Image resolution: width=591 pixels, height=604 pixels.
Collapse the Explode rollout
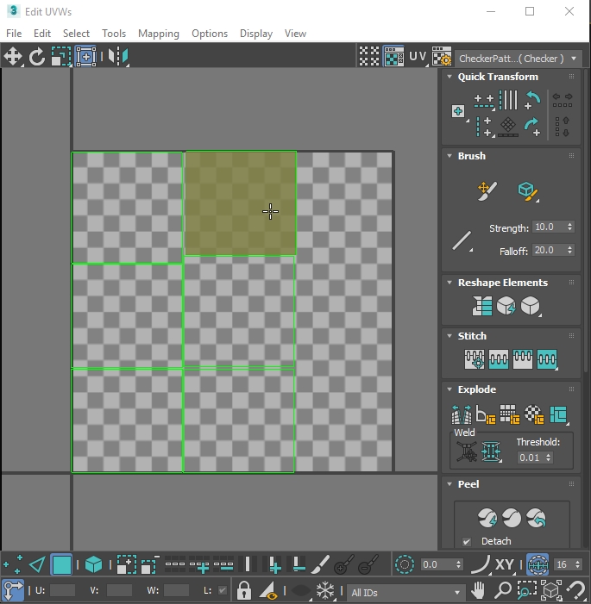click(450, 389)
